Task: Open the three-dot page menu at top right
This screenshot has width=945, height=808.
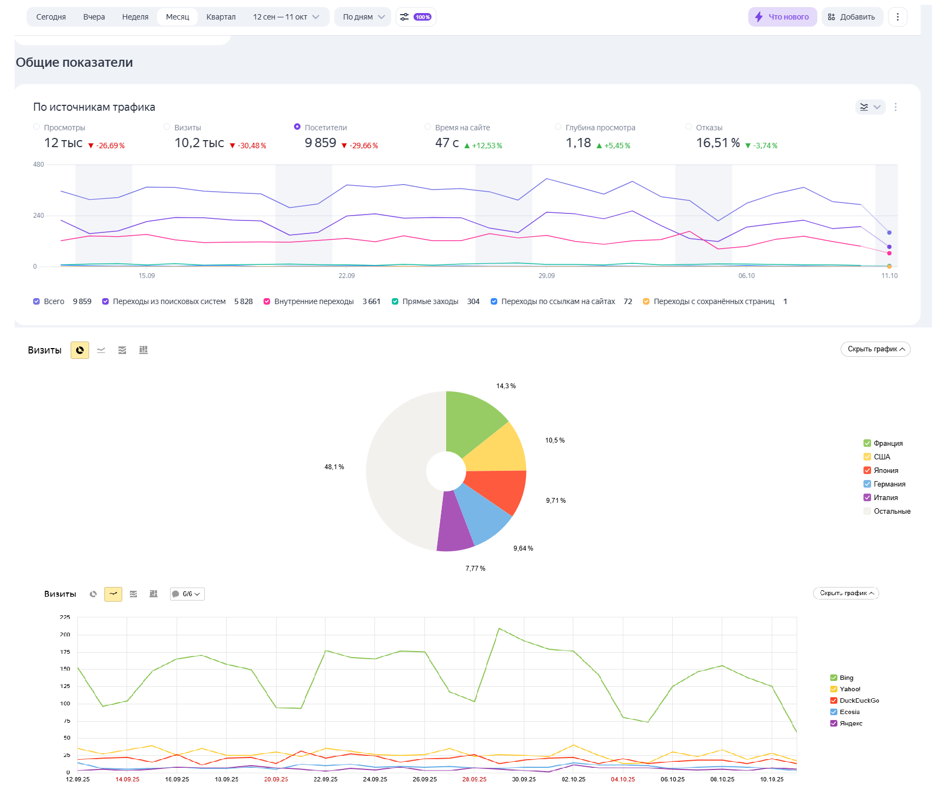Action: (x=897, y=17)
